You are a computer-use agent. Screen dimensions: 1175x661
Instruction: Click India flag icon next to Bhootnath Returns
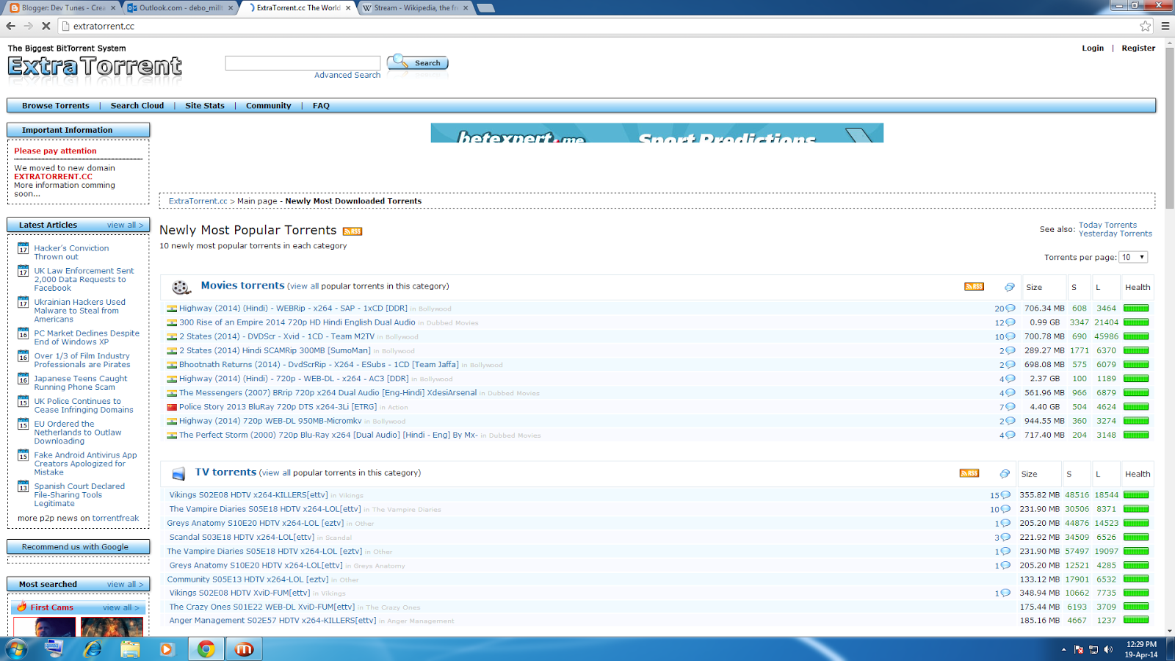[x=172, y=365]
